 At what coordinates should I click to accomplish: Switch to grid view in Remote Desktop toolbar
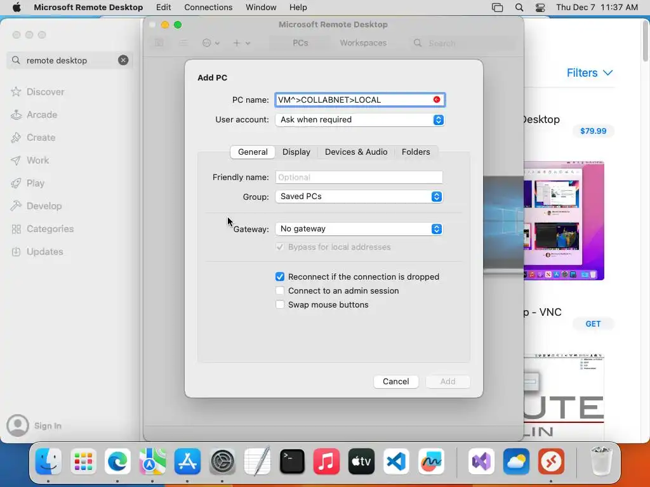tap(159, 43)
